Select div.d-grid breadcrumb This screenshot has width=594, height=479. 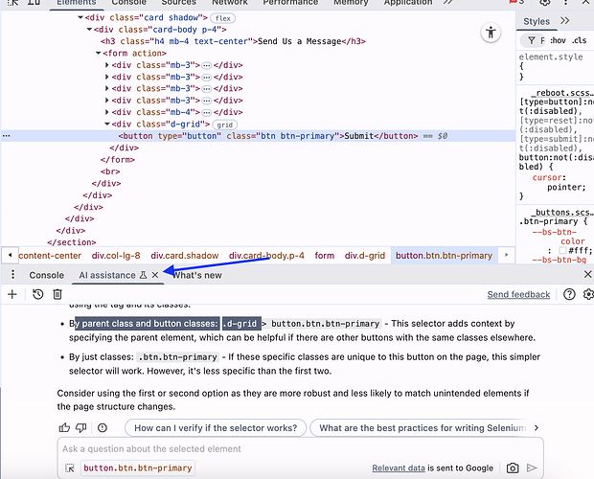[365, 256]
